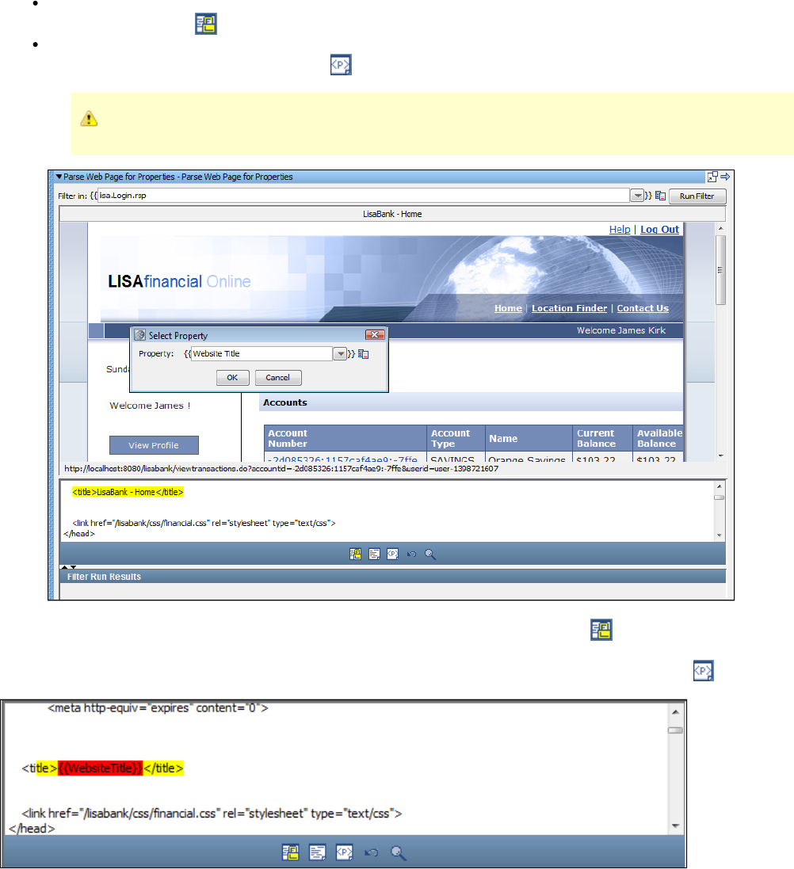The image size is (794, 869).
Task: Click the undo arrow icon above Filter Run Results
Action: 411,555
